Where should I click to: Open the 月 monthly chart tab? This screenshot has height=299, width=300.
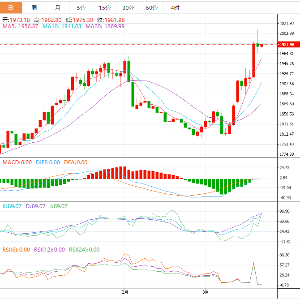tap(57, 8)
